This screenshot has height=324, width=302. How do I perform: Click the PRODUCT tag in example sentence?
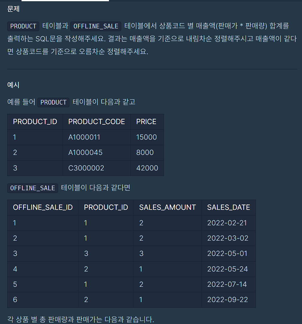click(x=54, y=102)
